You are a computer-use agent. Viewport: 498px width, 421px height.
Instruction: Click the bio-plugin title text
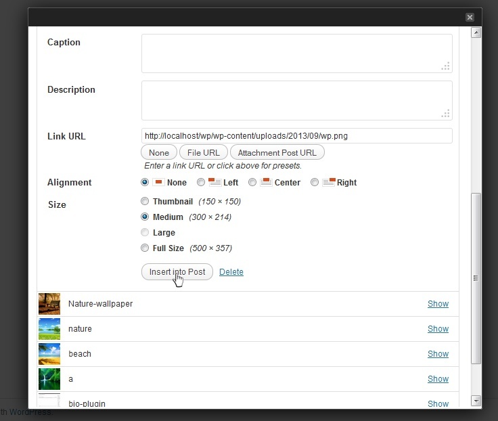[x=87, y=403]
